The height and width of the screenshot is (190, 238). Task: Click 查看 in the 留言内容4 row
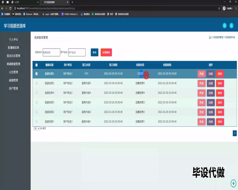click(x=201, y=93)
